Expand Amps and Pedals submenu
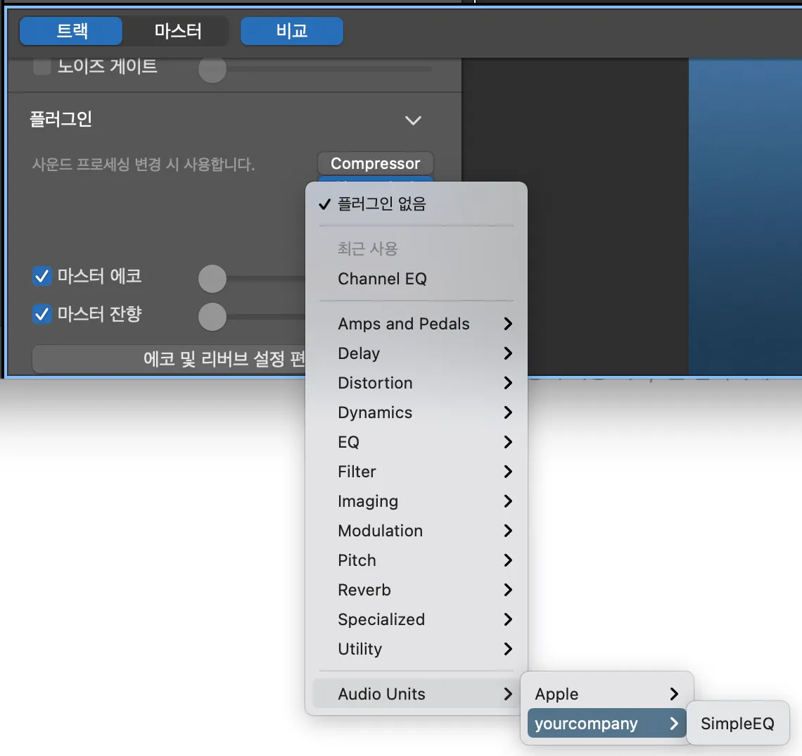This screenshot has width=802, height=756. pos(416,324)
